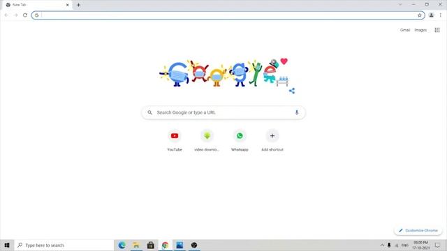Switch to Chrome in the taskbar
The height and width of the screenshot is (251, 447).
[165, 245]
